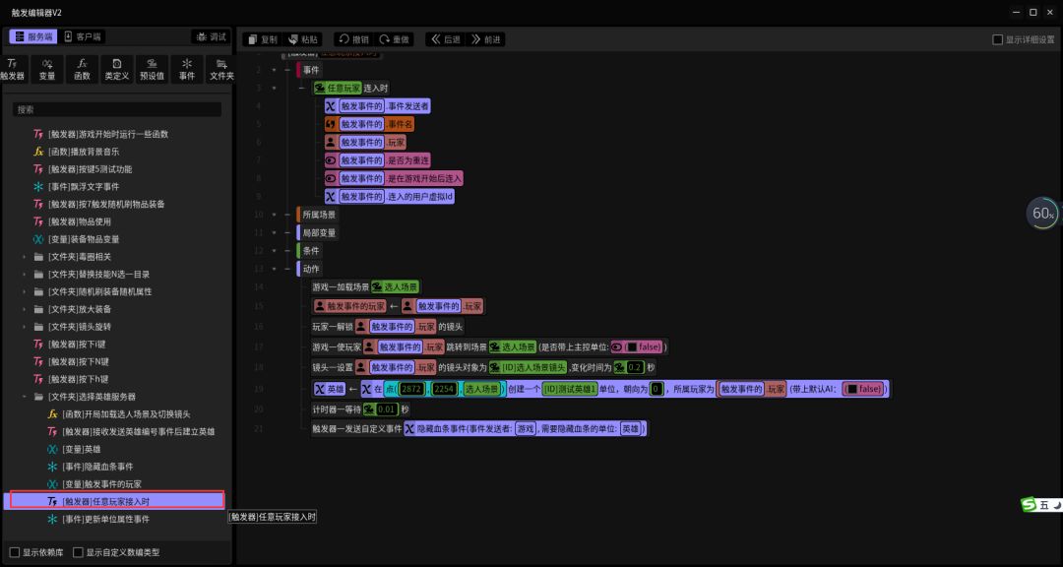
Task: Click the 选人场景 tag in line 14
Action: 396,286
